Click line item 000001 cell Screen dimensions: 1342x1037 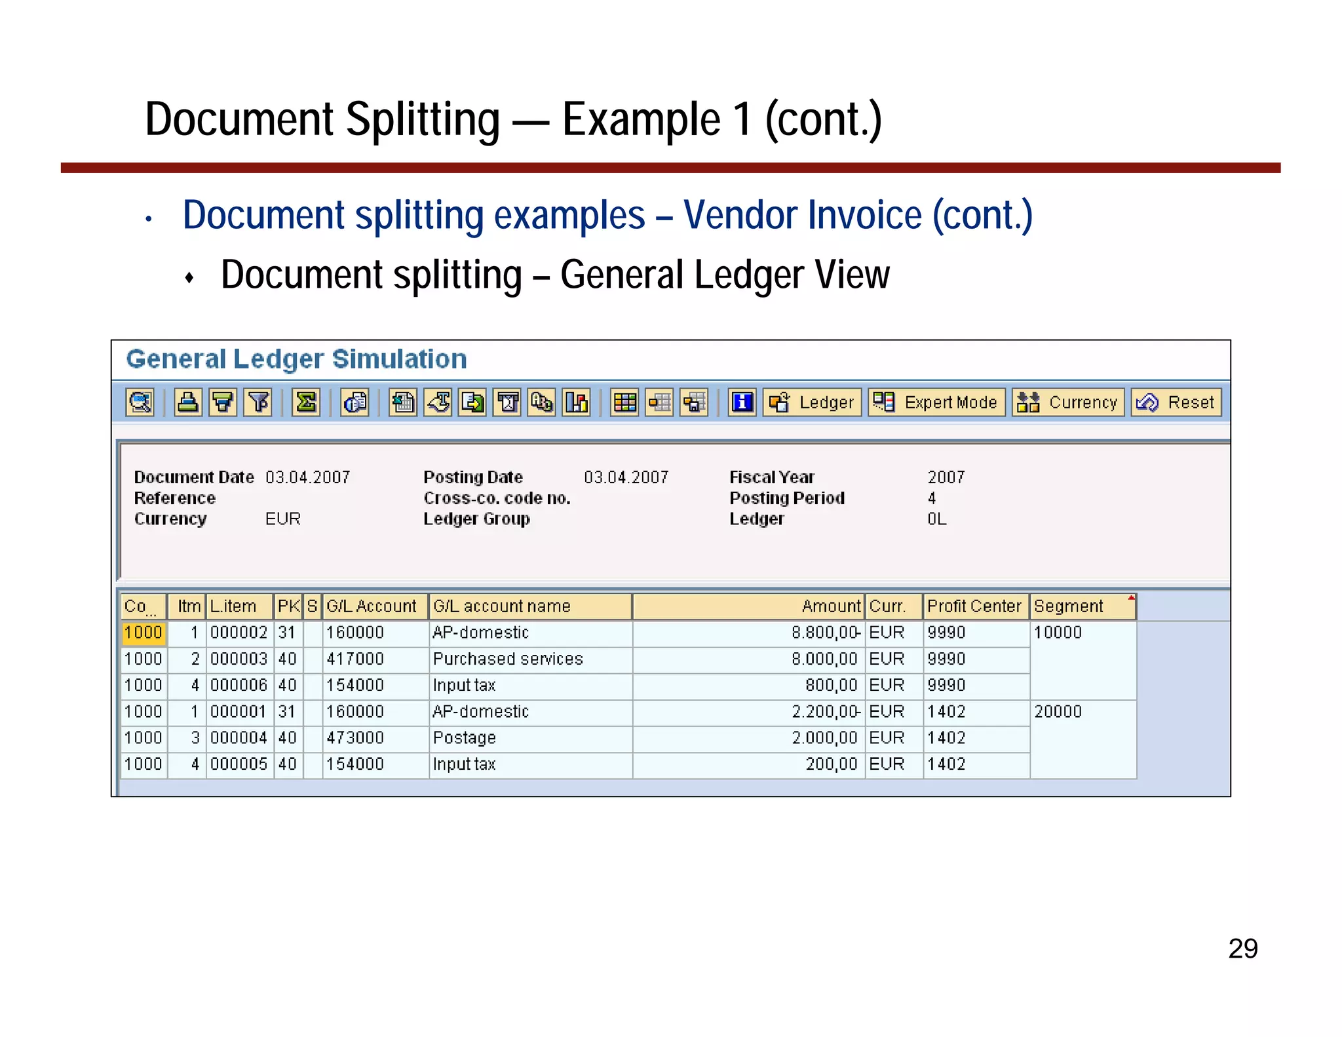tap(239, 712)
